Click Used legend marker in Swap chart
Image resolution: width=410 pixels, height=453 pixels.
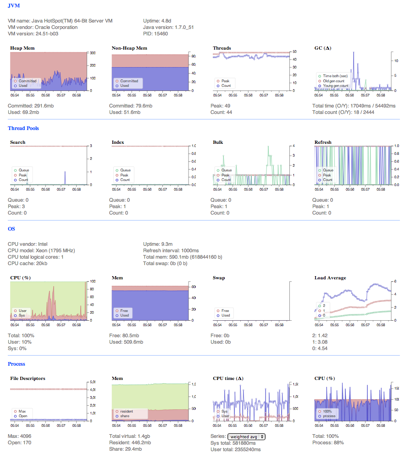pyautogui.click(x=218, y=315)
